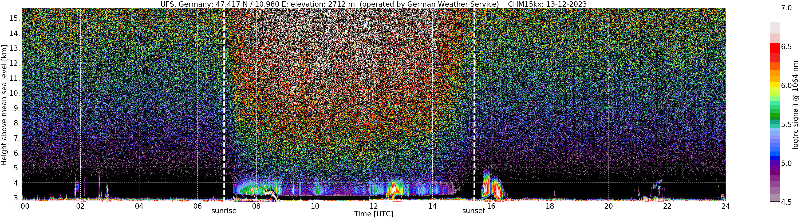Screen dimensions: 801x219
Task: Click the height axis tick label '6.'
Action: (17, 153)
